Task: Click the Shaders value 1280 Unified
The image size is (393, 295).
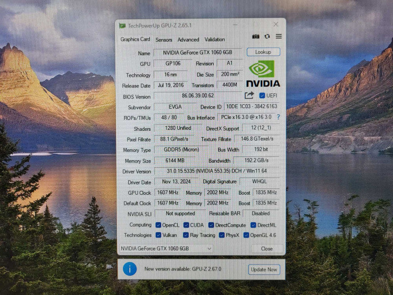Action: click(x=178, y=128)
